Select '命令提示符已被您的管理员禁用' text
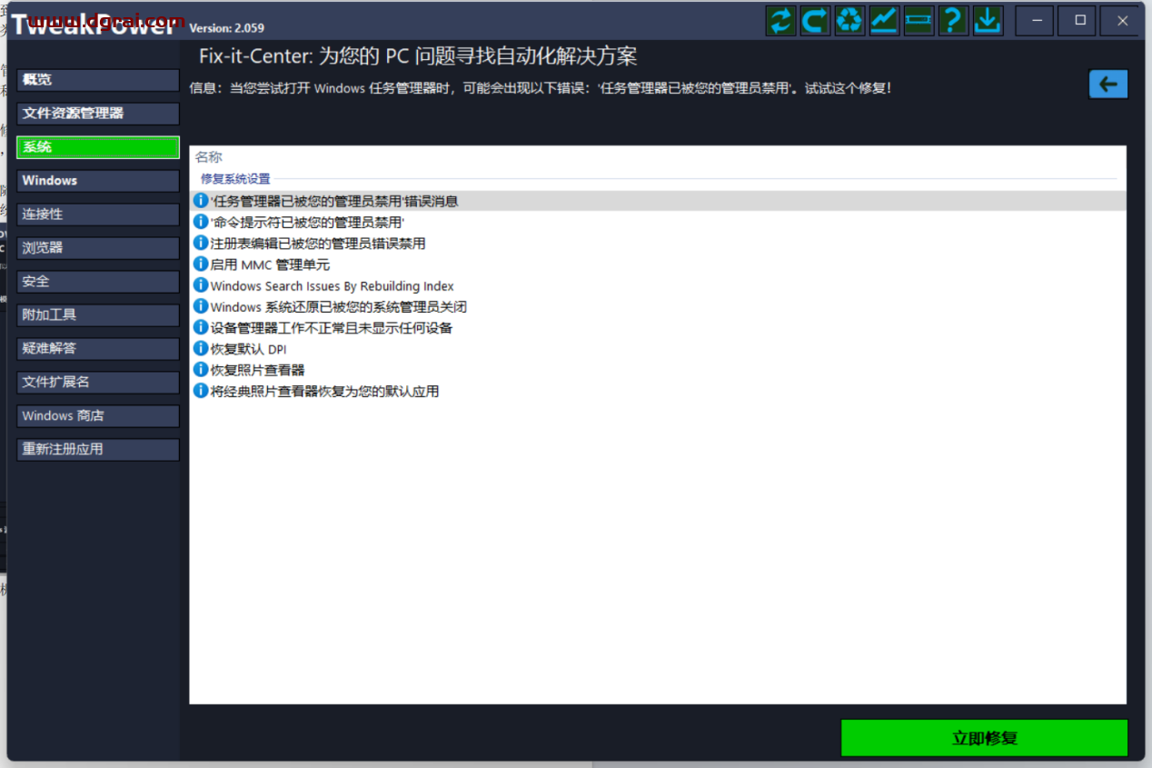The image size is (1152, 768). (307, 222)
